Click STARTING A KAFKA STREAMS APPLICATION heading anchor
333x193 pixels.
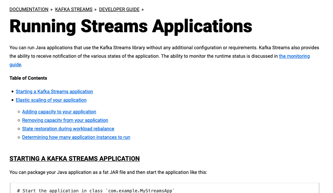pos(75,159)
